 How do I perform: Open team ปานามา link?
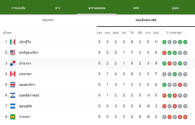point(25,63)
